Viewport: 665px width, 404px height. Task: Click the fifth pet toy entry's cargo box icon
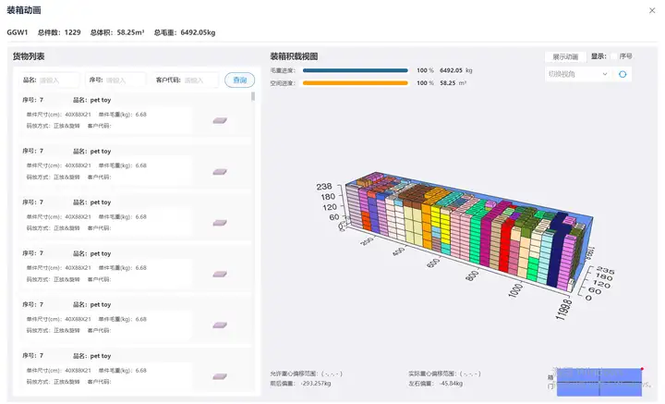(220, 325)
